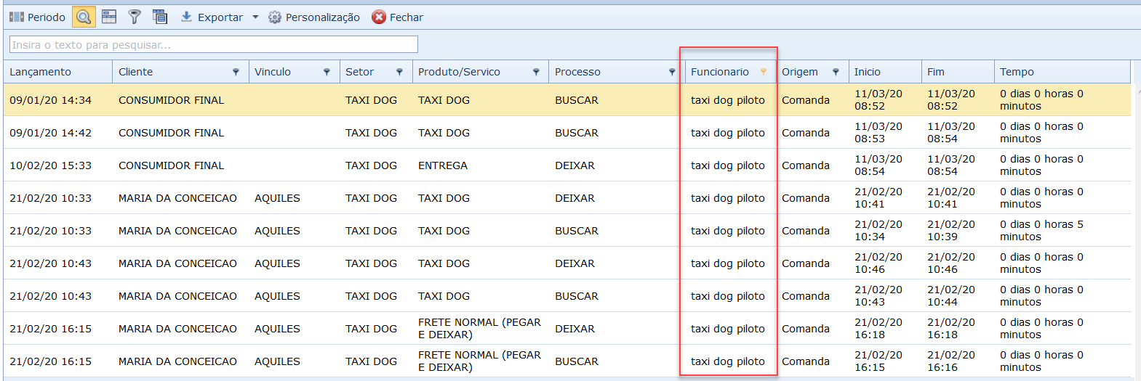
Task: Toggle the search panel magnifier icon
Action: coord(84,17)
